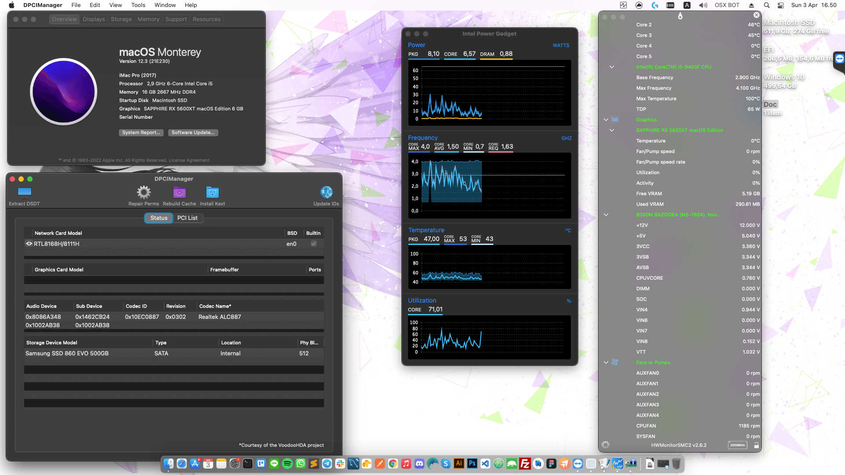The image size is (845, 475).
Task: Launch Photoshop from the Dock
Action: pos(472,464)
